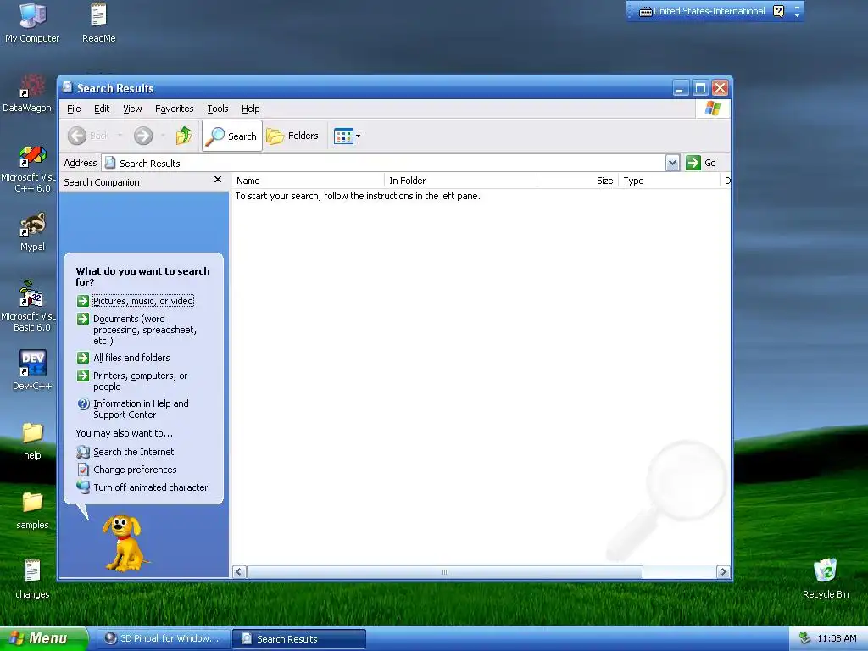Expand the Back history dropdown arrow
This screenshot has height=651, width=868.
click(x=120, y=136)
